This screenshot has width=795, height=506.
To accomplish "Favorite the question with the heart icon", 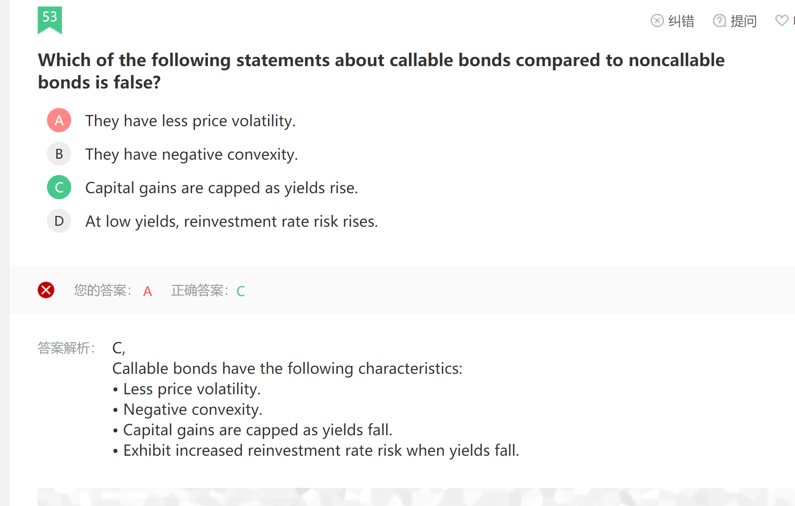I will (782, 20).
